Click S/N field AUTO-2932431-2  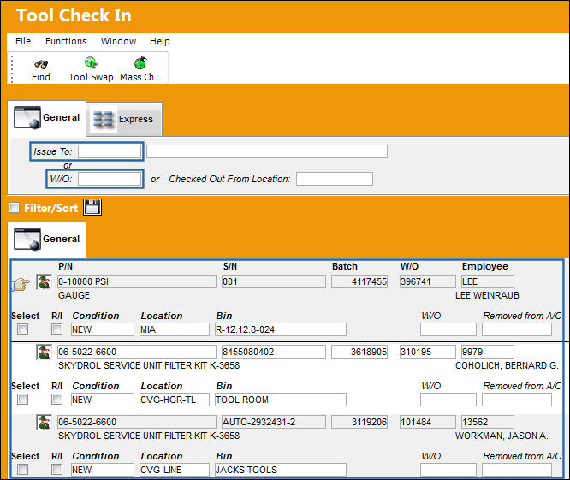(274, 422)
